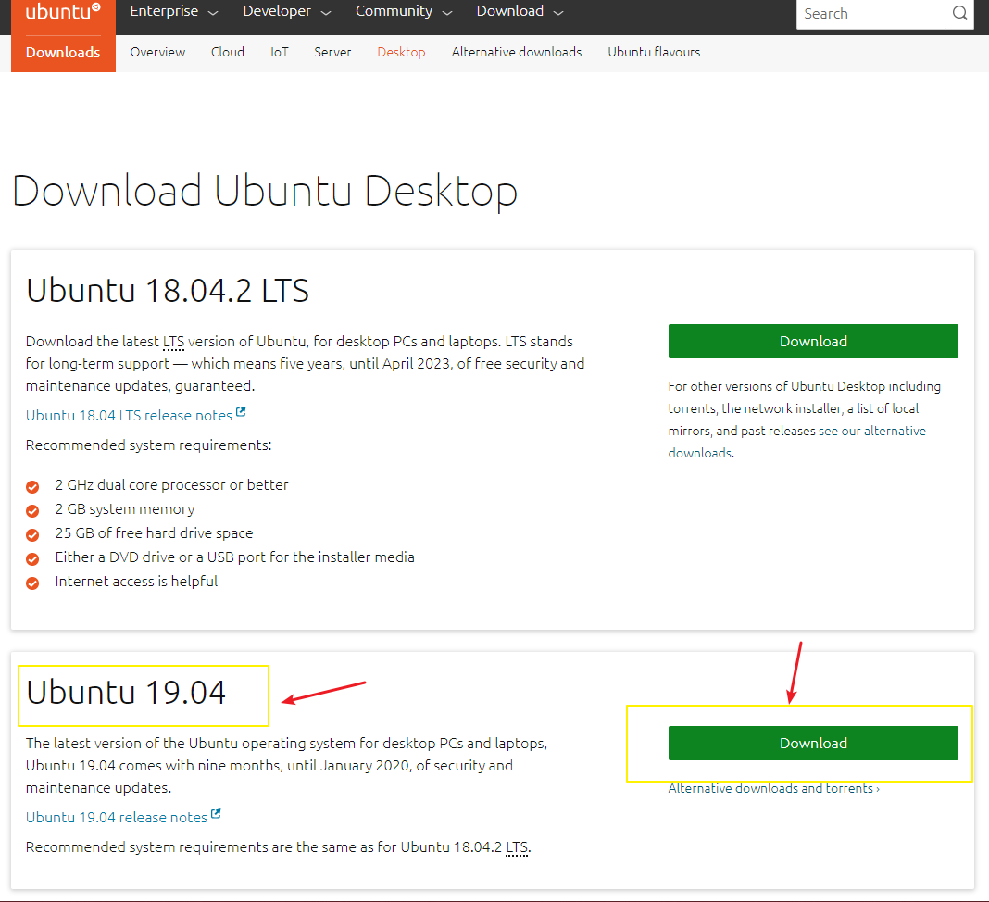Click the Download Ubuntu Desktop title

click(x=265, y=191)
